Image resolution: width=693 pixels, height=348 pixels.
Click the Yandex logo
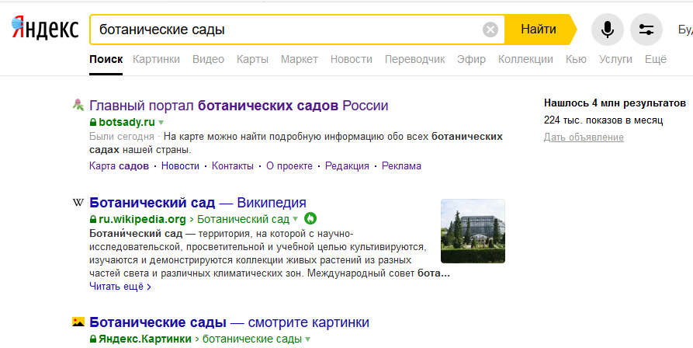pyautogui.click(x=45, y=29)
